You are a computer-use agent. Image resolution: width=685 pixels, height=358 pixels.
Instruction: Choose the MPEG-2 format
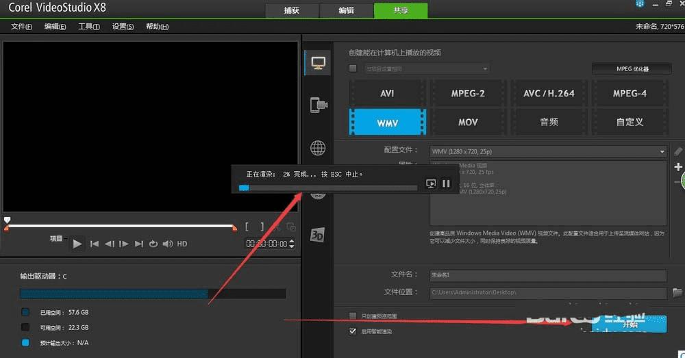[x=468, y=93]
